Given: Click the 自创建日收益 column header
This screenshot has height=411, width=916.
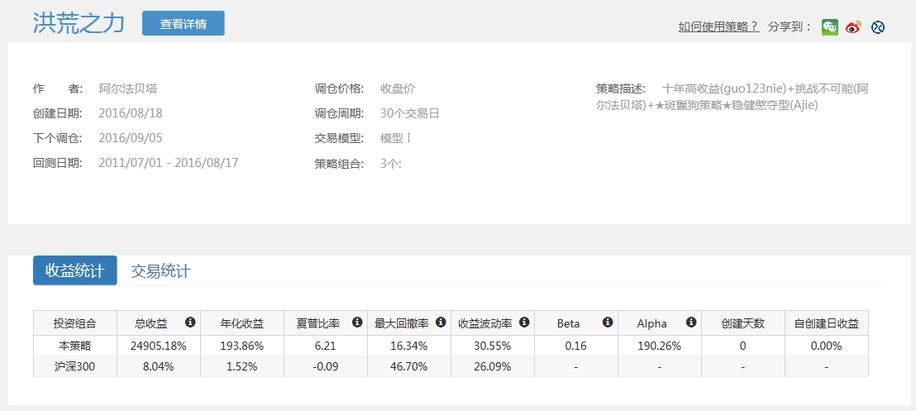Looking at the screenshot, I should pyautogui.click(x=826, y=323).
